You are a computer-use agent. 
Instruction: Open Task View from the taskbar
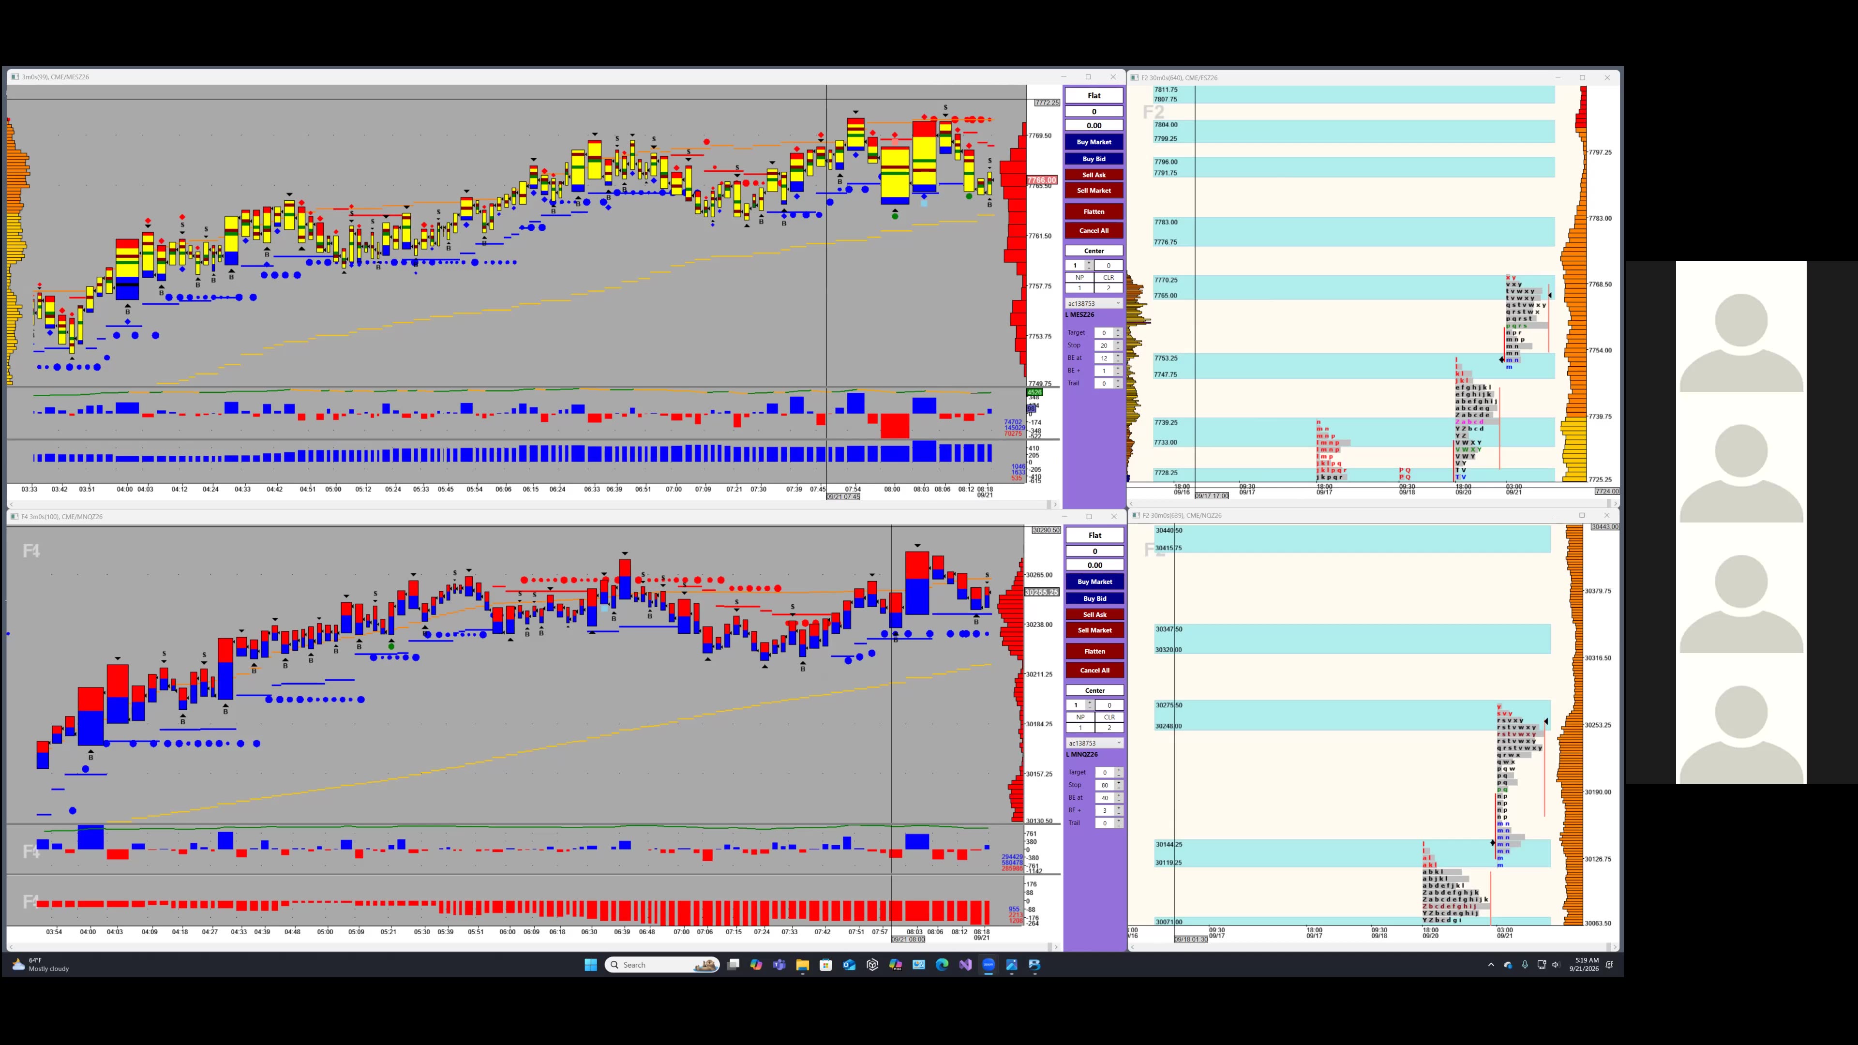(733, 965)
